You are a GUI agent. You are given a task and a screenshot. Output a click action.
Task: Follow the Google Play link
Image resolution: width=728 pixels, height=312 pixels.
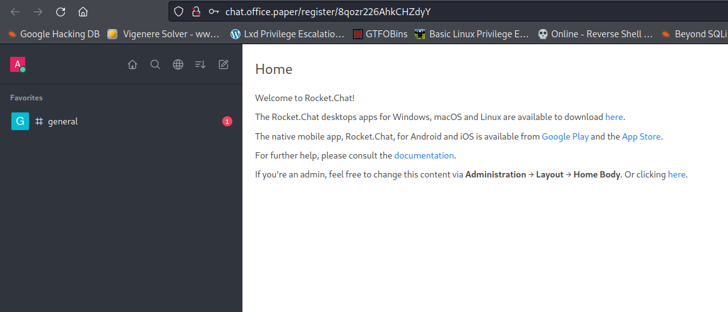564,136
